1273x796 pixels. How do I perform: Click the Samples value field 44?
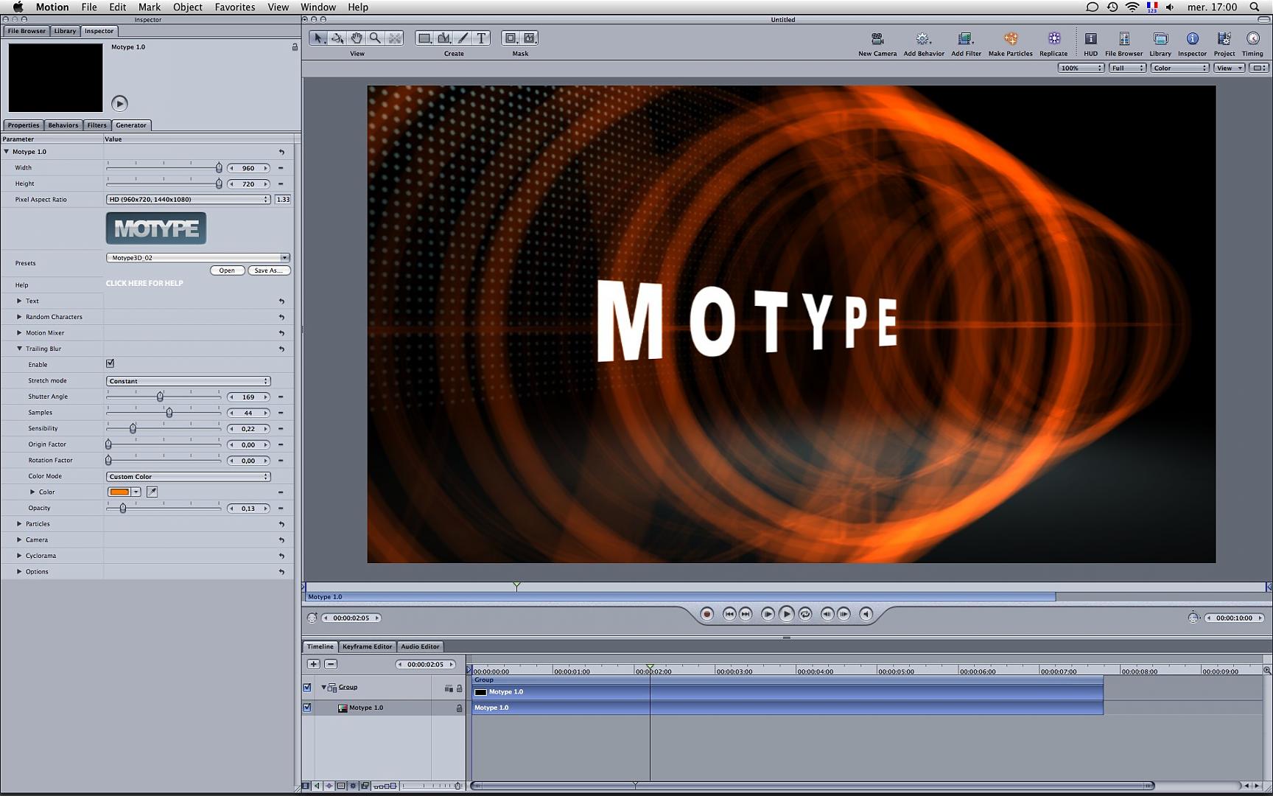(248, 413)
